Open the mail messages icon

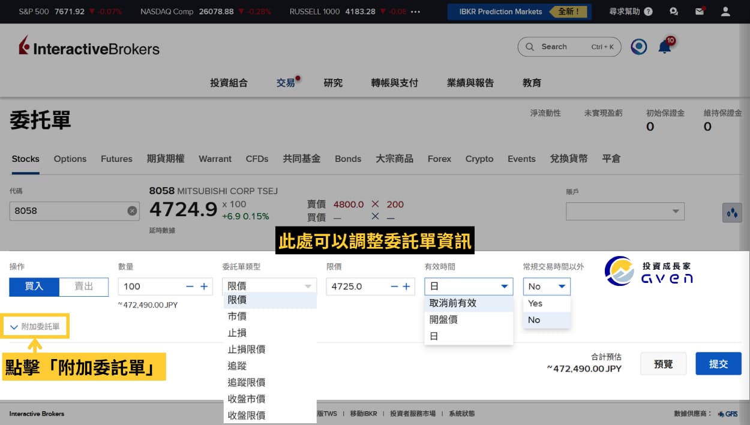pos(700,11)
